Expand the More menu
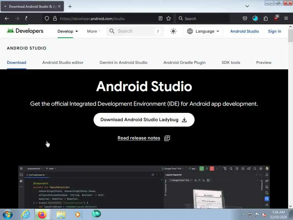293x220 pixels. click(94, 31)
